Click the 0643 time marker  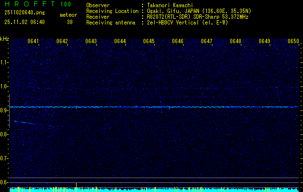click(91, 41)
